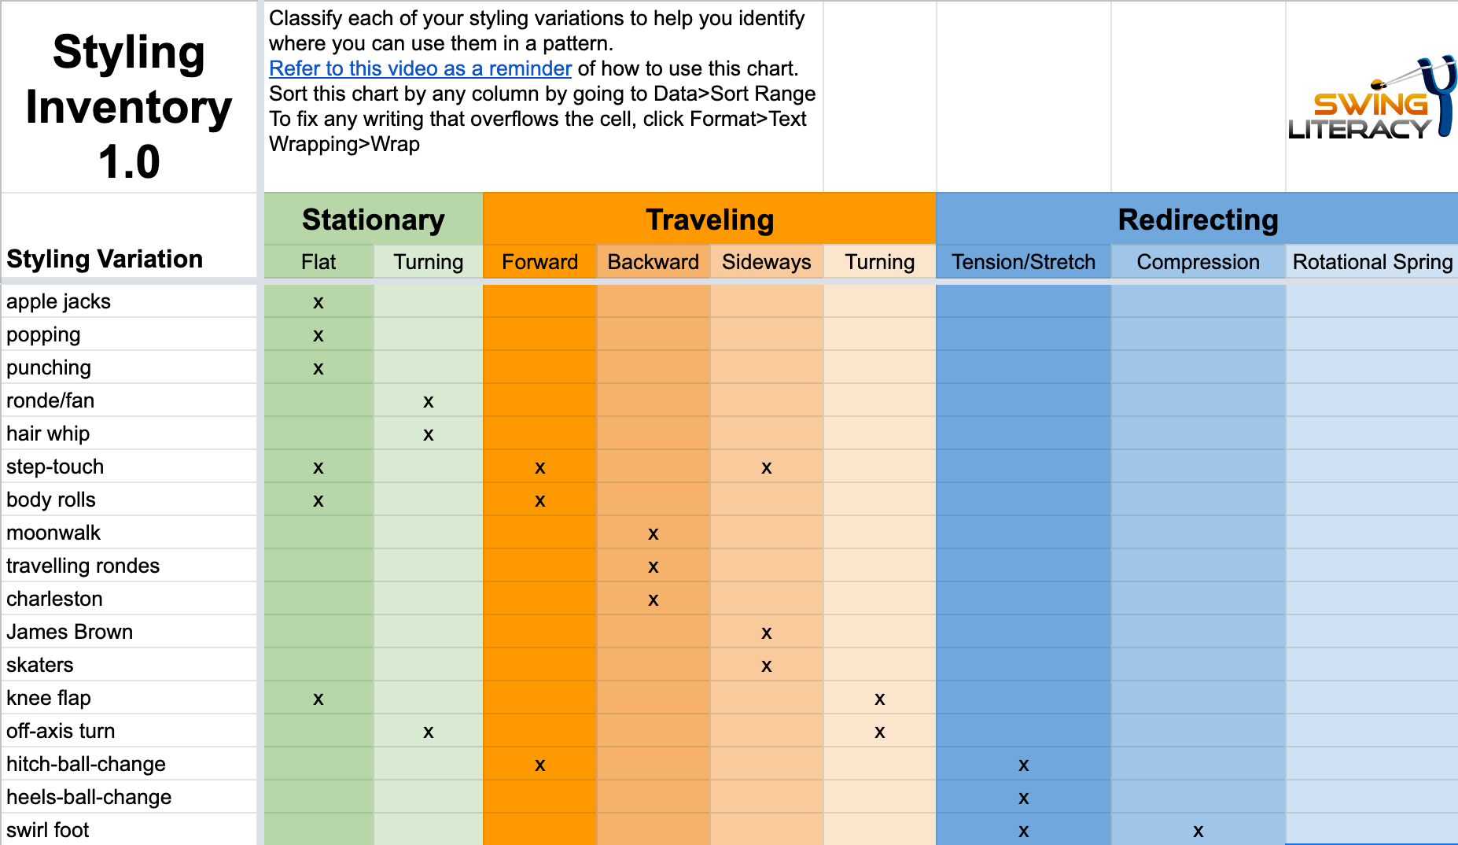The width and height of the screenshot is (1458, 845).
Task: Click the 'James Brown' row label
Action: click(x=69, y=632)
